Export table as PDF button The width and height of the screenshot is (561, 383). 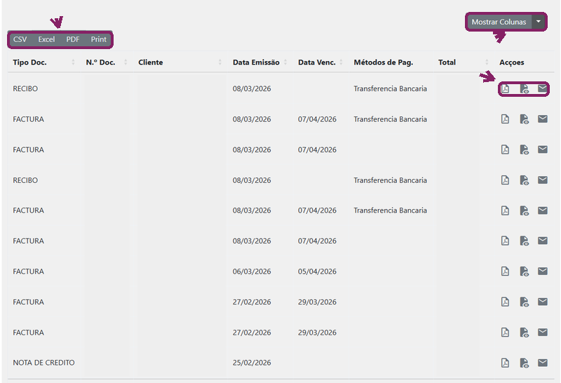point(73,39)
